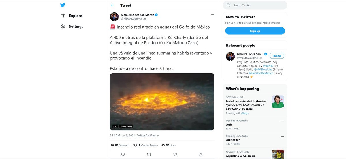View the 18.1K Retweets list

[x=120, y=145]
